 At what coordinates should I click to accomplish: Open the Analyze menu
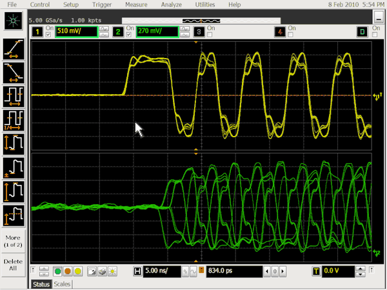click(x=172, y=5)
